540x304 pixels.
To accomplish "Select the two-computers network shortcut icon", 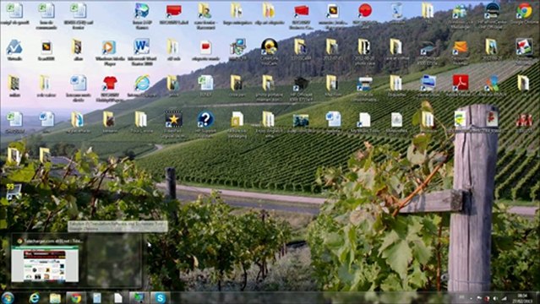I will point(237,46).
